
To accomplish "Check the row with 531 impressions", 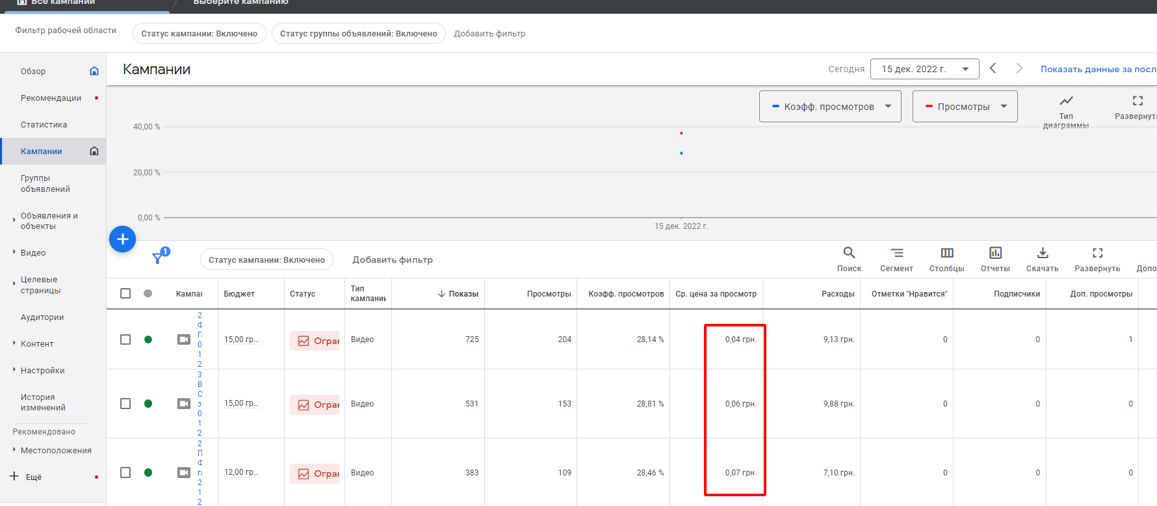I will [x=125, y=404].
